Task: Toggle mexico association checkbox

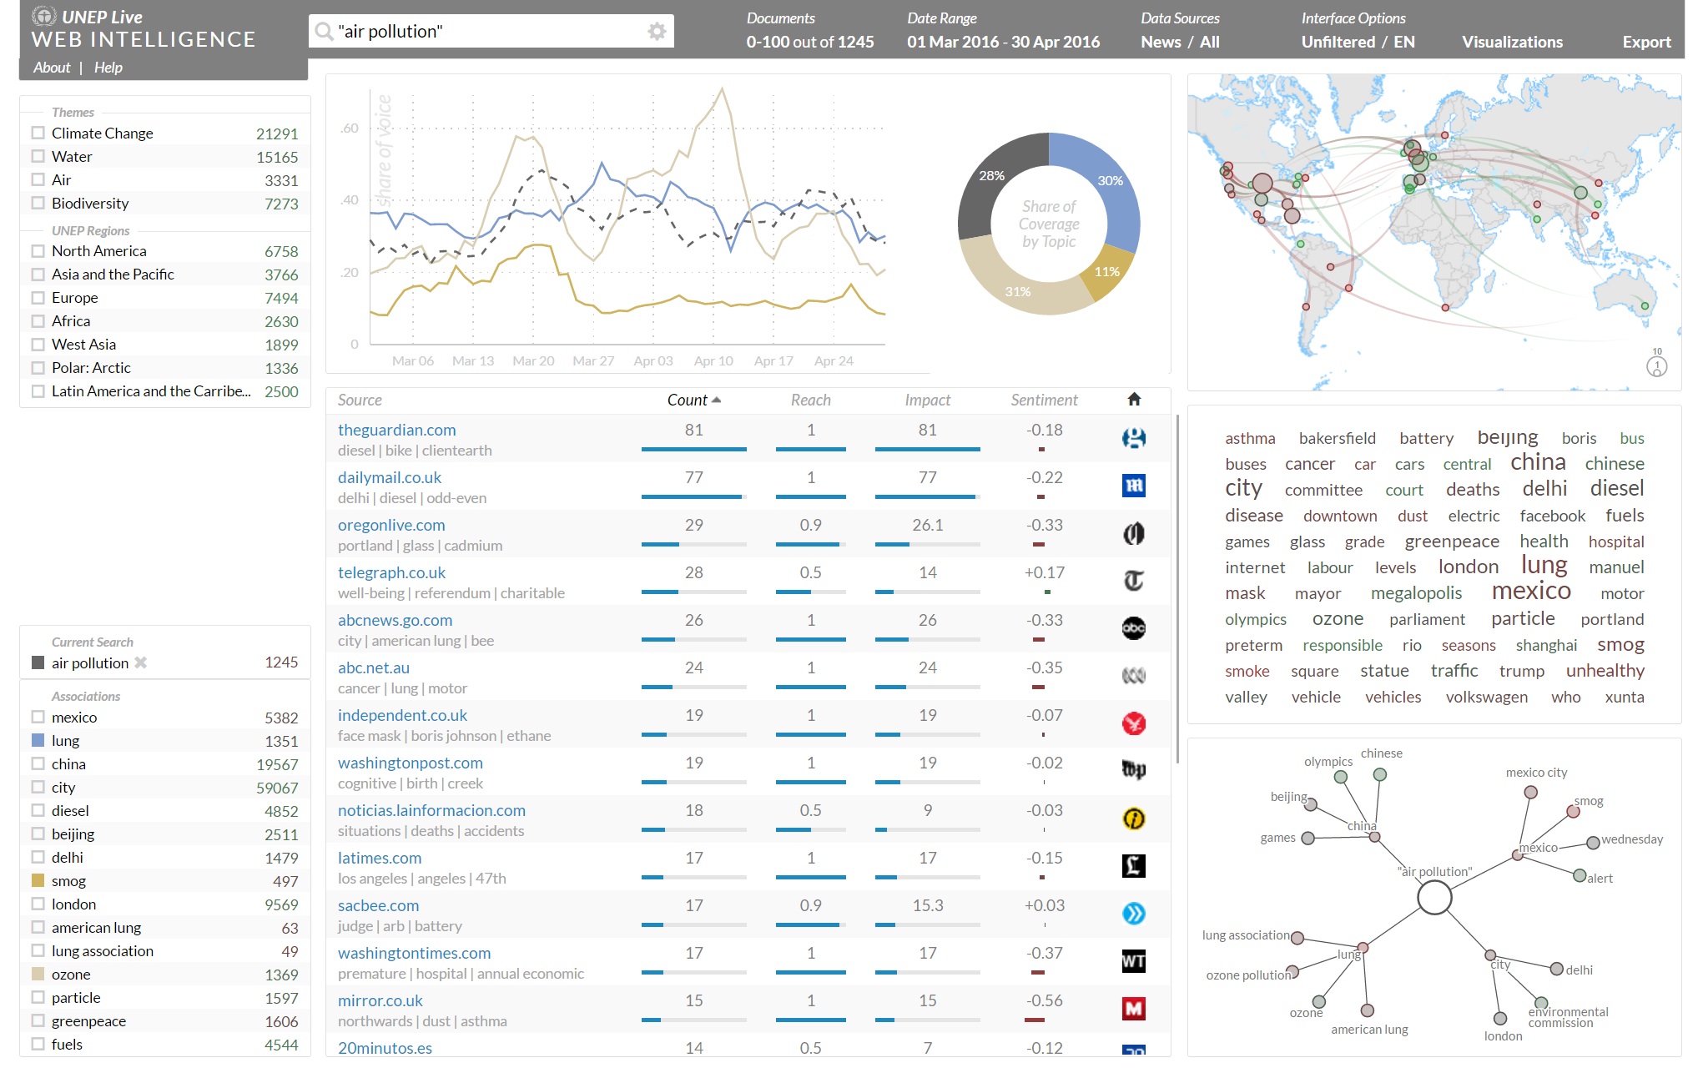Action: [x=38, y=717]
